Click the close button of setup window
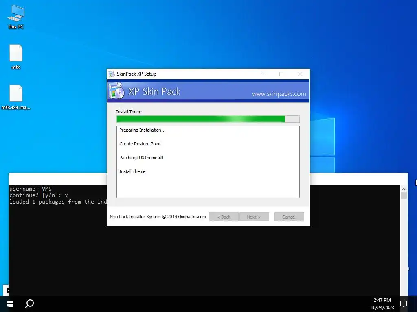417x312 pixels. point(300,74)
